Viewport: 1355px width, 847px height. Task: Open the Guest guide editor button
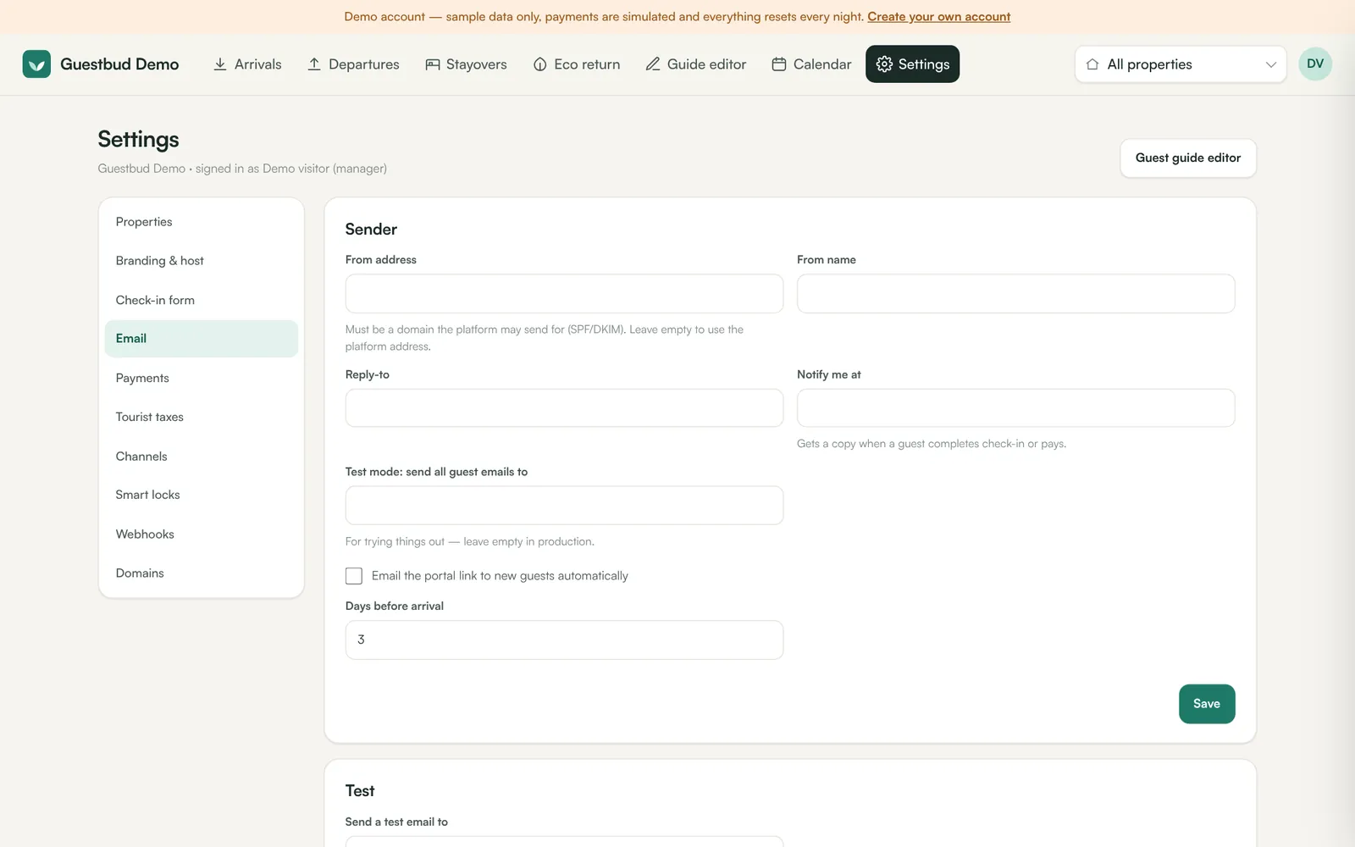click(1188, 158)
